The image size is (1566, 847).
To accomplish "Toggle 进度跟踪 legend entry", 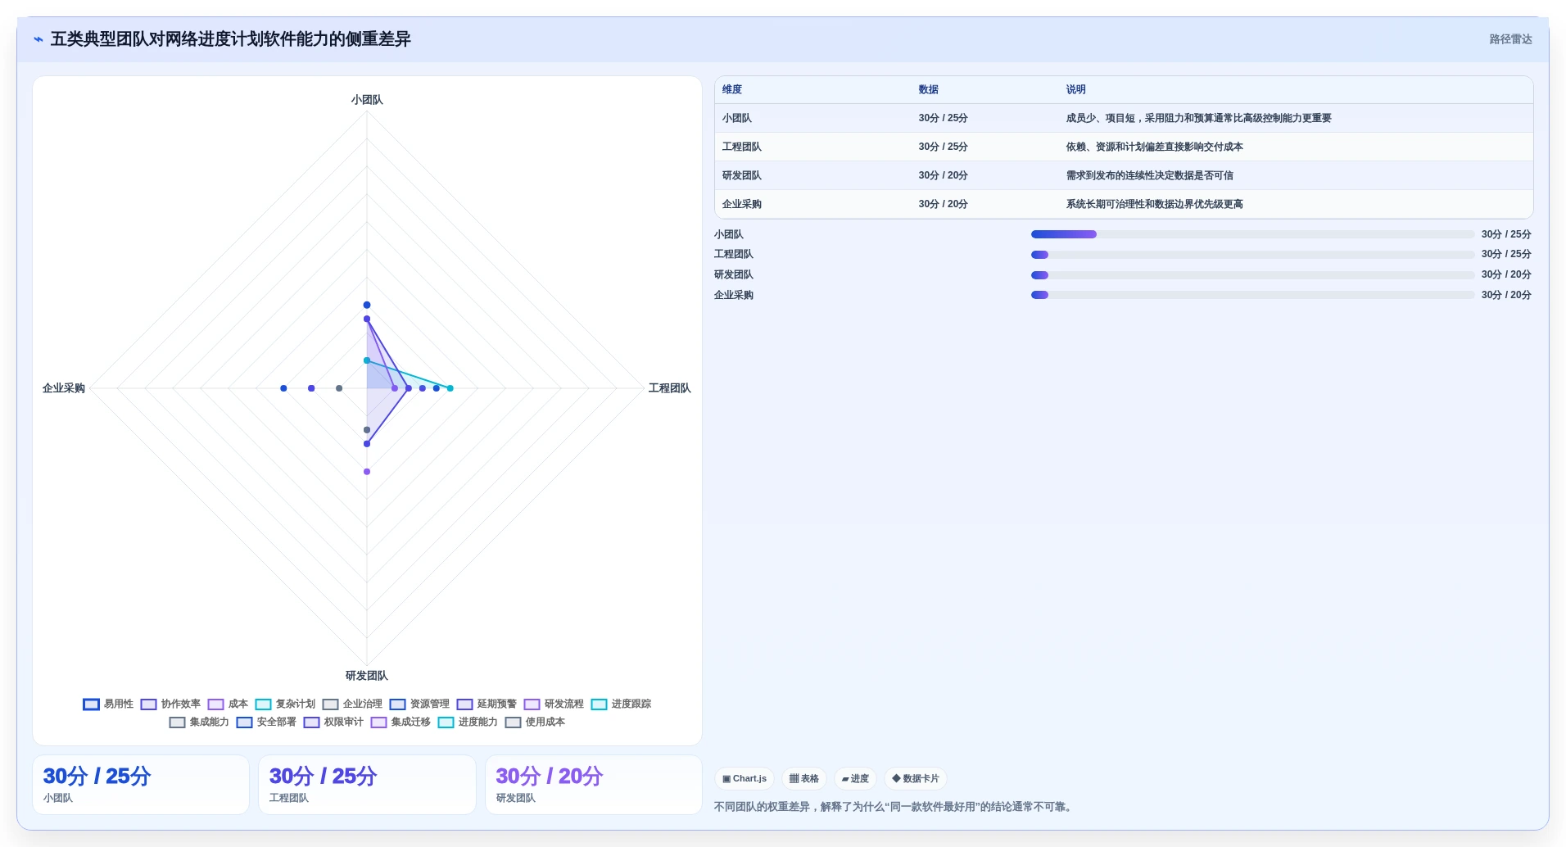I will tap(621, 704).
